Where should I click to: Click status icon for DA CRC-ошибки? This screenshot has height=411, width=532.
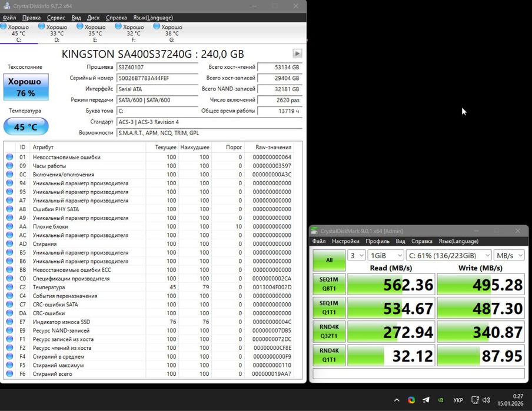point(9,313)
